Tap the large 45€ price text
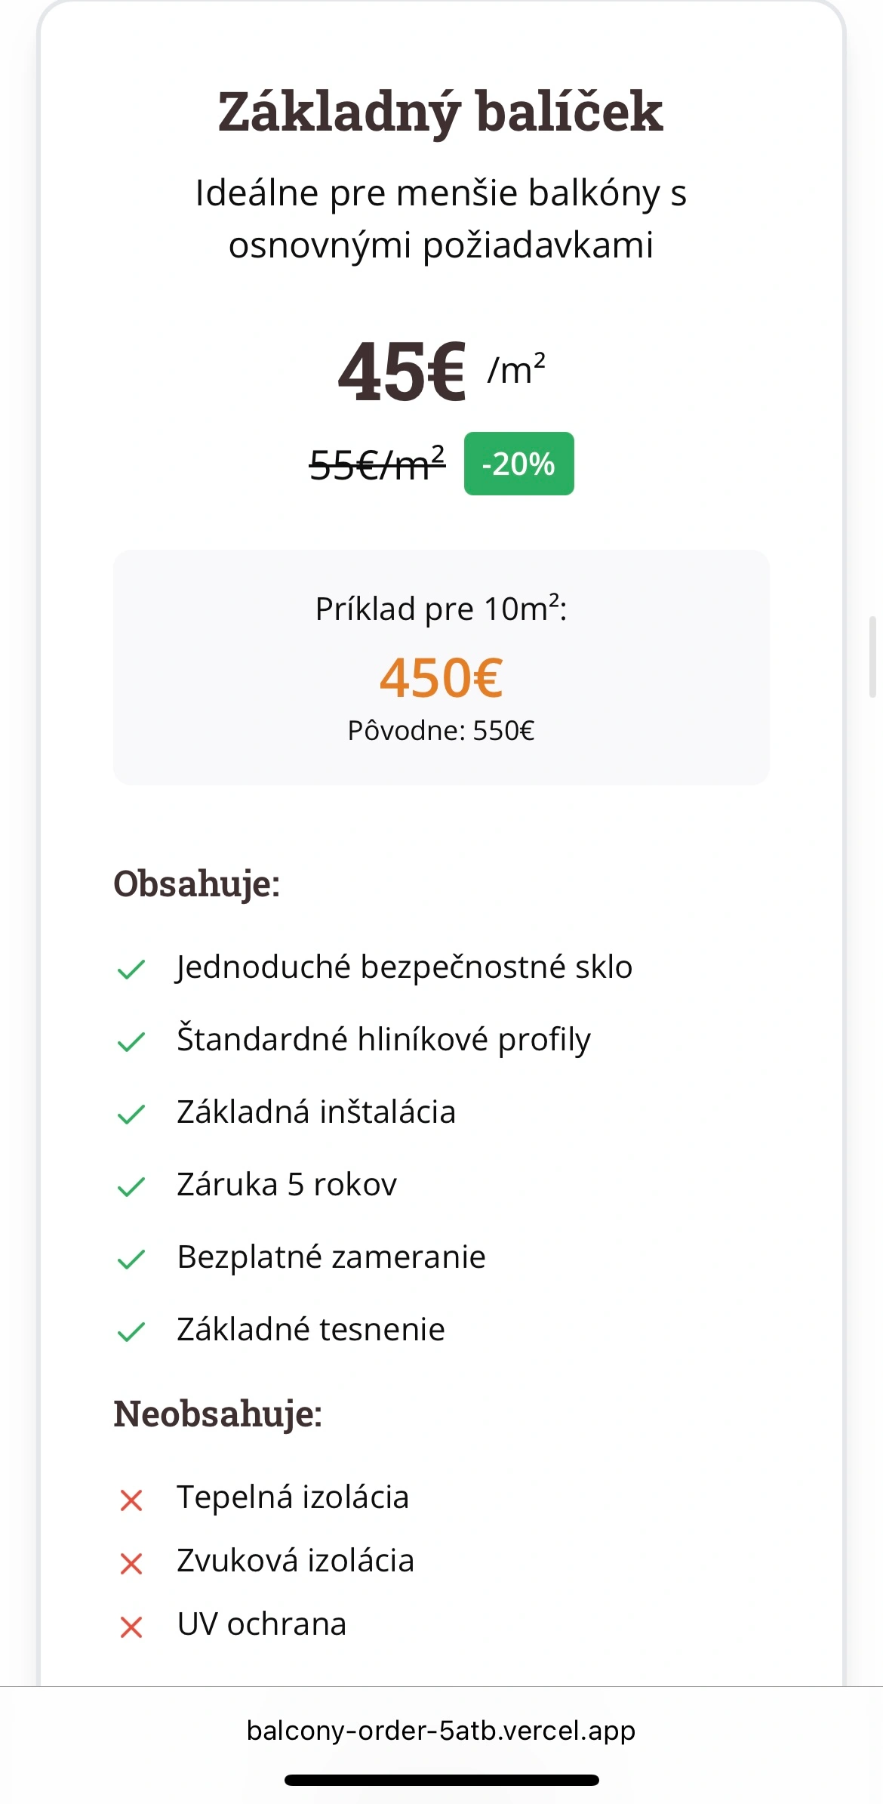The image size is (883, 1804). pos(402,372)
